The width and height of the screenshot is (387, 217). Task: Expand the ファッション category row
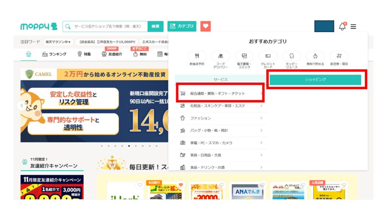(221, 118)
